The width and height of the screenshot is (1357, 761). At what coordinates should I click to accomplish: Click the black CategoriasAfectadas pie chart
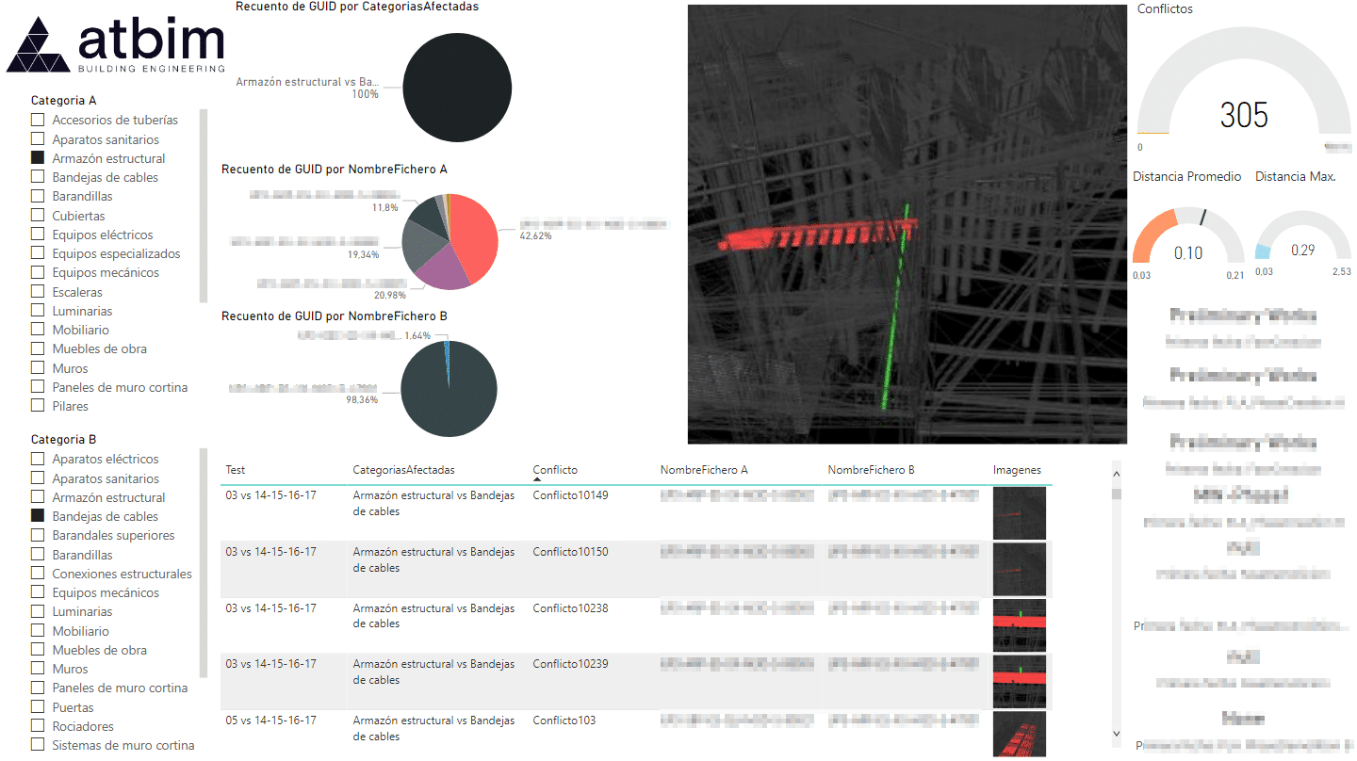tap(457, 89)
